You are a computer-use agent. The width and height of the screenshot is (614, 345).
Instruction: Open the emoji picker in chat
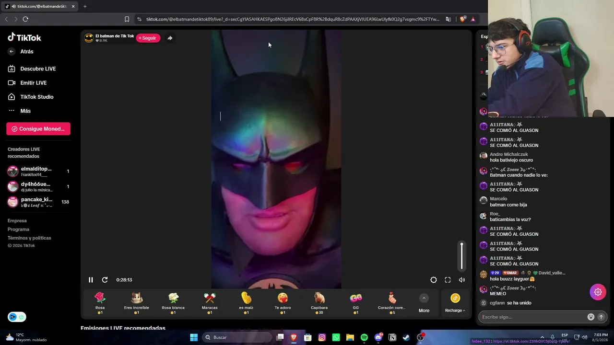tap(591, 317)
